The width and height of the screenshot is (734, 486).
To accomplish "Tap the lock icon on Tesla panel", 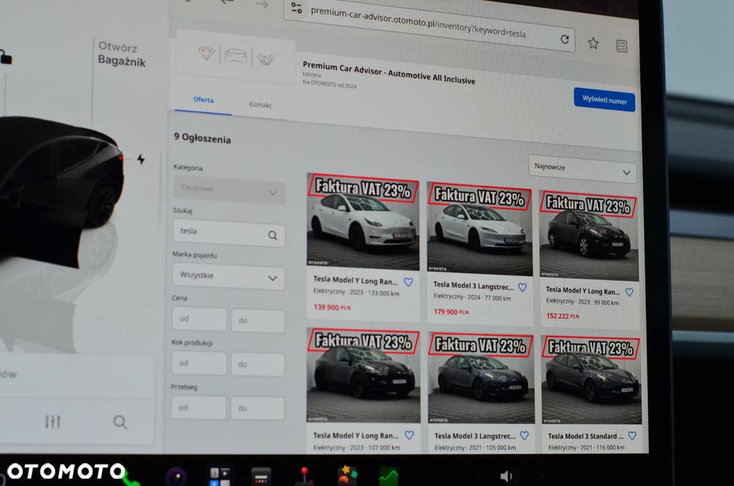I will click(x=6, y=57).
